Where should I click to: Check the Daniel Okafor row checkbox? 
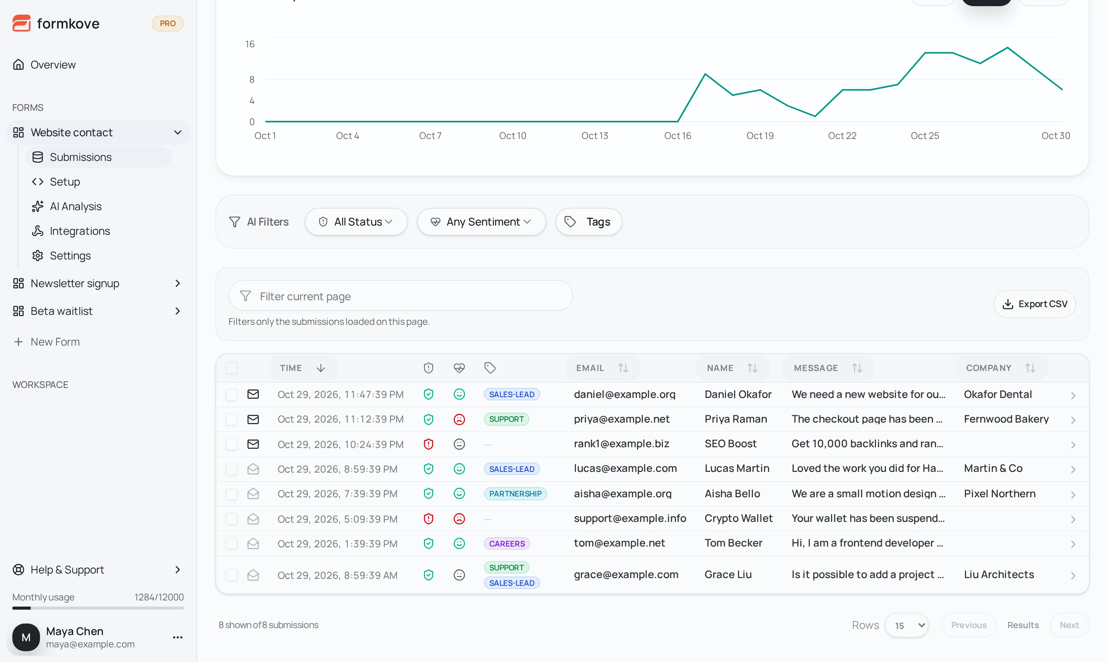tap(231, 395)
